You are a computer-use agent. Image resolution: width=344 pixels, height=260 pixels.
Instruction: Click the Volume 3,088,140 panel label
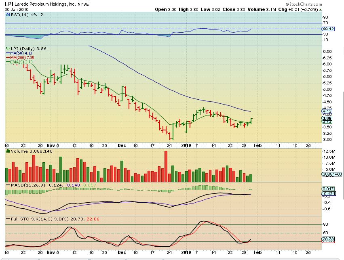tap(32, 151)
